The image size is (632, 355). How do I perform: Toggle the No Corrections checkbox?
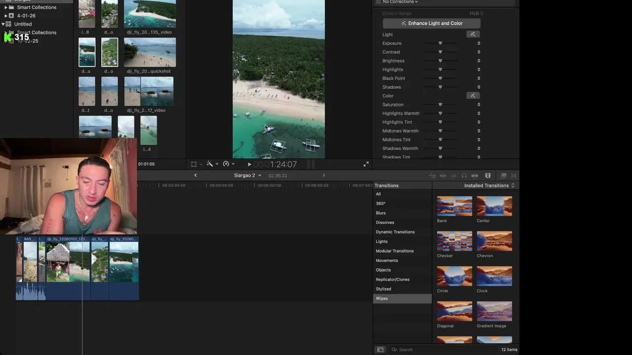pyautogui.click(x=378, y=2)
